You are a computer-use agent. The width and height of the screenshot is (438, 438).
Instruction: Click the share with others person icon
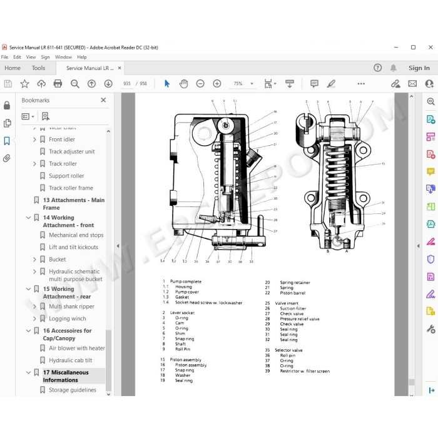point(429,83)
